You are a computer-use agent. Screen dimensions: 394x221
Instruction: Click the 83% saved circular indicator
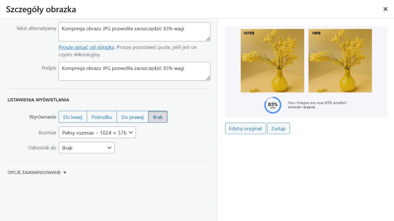273,105
